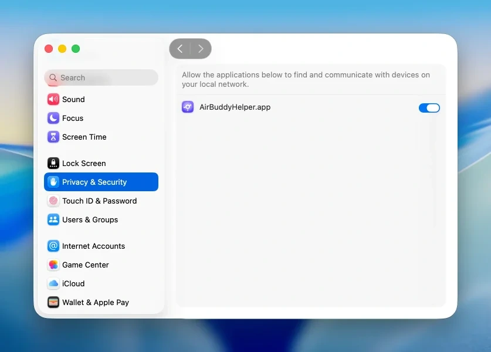The image size is (491, 352).
Task: Click the Users & Groups people icon
Action: tap(53, 219)
